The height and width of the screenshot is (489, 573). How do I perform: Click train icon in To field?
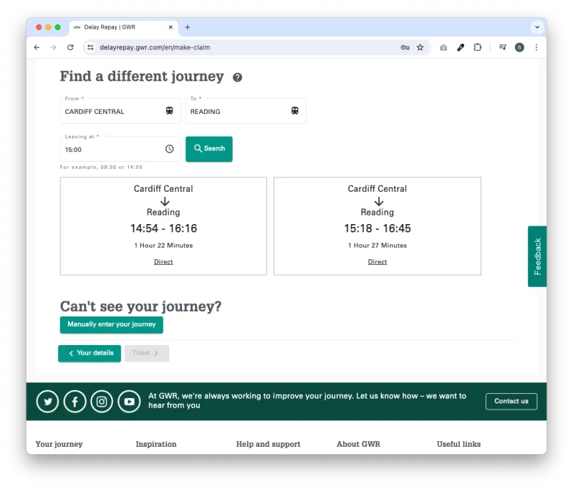click(294, 111)
